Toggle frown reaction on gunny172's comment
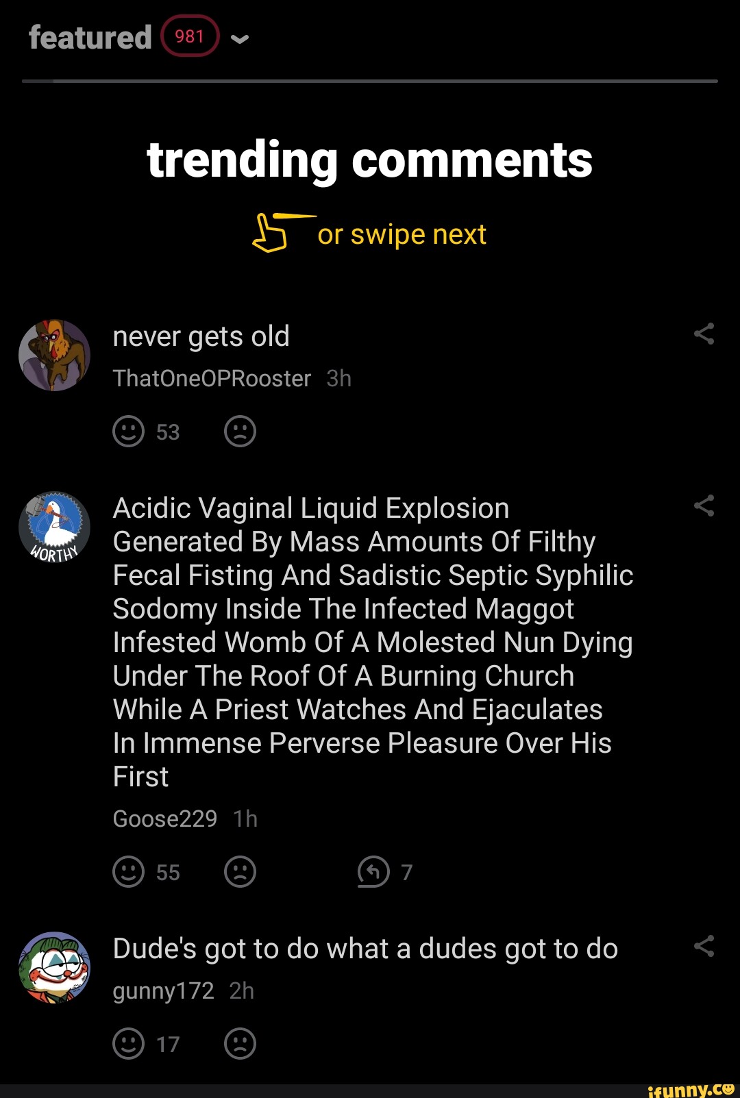This screenshot has height=1098, width=740. coord(239,1044)
